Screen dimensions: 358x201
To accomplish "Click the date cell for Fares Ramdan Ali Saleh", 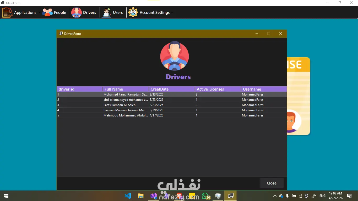I will [172, 105].
